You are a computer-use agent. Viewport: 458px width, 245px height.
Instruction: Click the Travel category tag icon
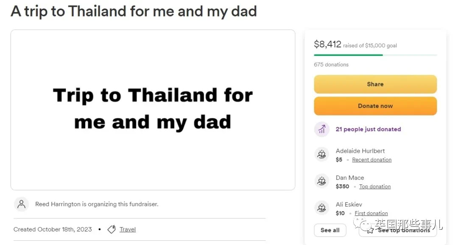coord(112,229)
